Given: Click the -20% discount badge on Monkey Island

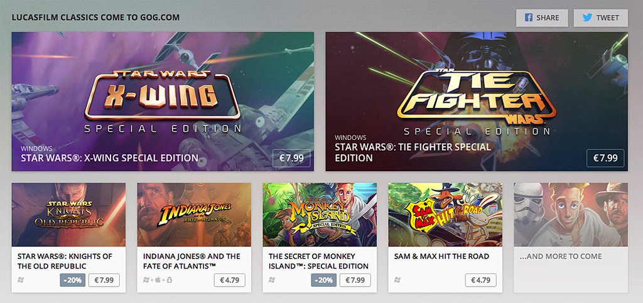Looking at the screenshot, I should click(323, 280).
